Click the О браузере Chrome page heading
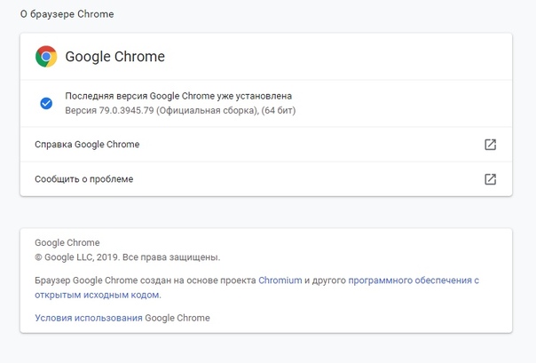Viewport: 536px width, 363px height. pos(67,14)
